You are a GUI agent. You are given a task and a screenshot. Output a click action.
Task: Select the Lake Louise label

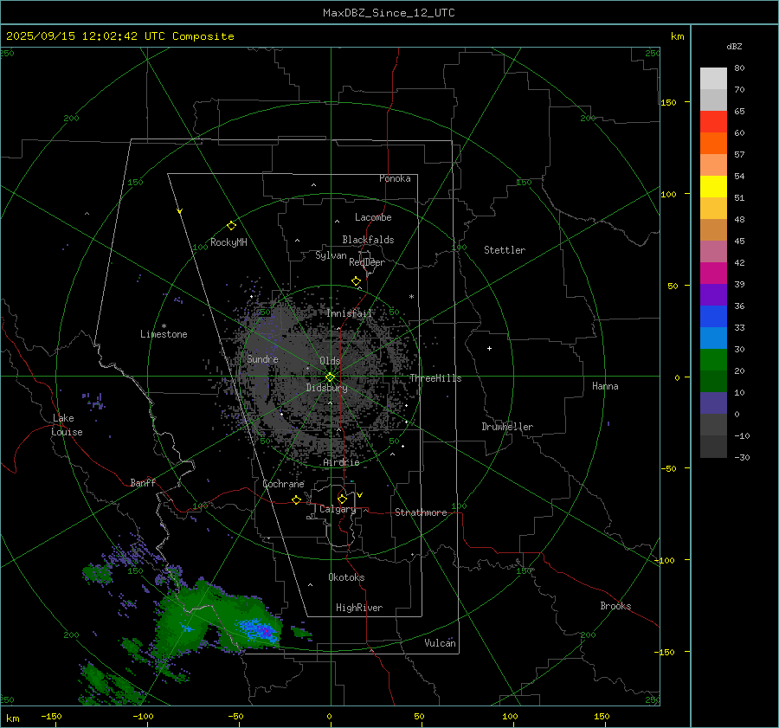tap(67, 425)
